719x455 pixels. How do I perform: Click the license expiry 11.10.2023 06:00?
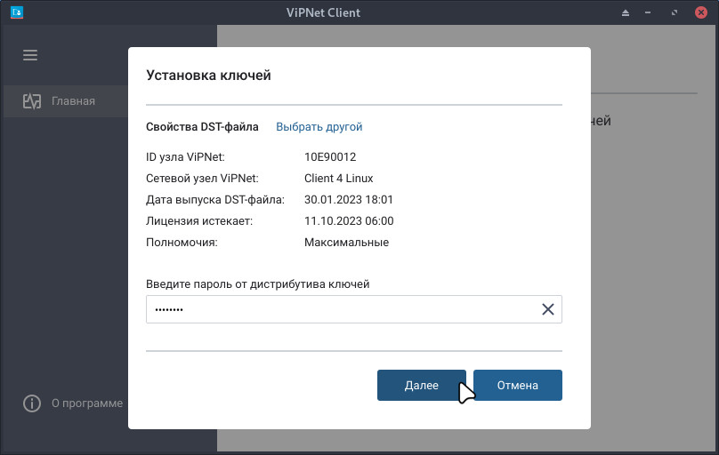(x=349, y=221)
